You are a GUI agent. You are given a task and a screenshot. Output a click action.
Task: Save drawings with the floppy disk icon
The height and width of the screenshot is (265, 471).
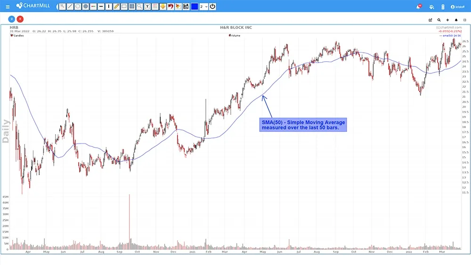click(186, 6)
